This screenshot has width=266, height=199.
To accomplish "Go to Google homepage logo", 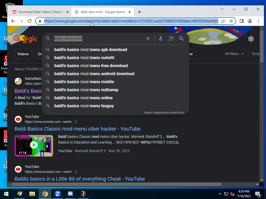I will point(25,38).
